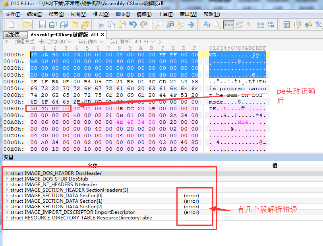Click the highlight color pen icon

point(217,25)
